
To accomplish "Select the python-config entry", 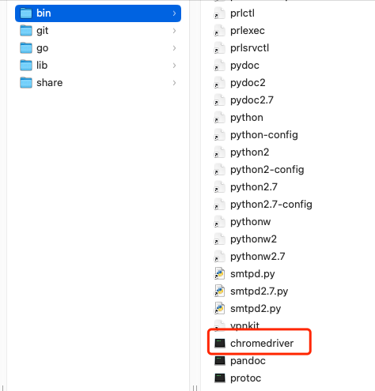I will pyautogui.click(x=264, y=135).
